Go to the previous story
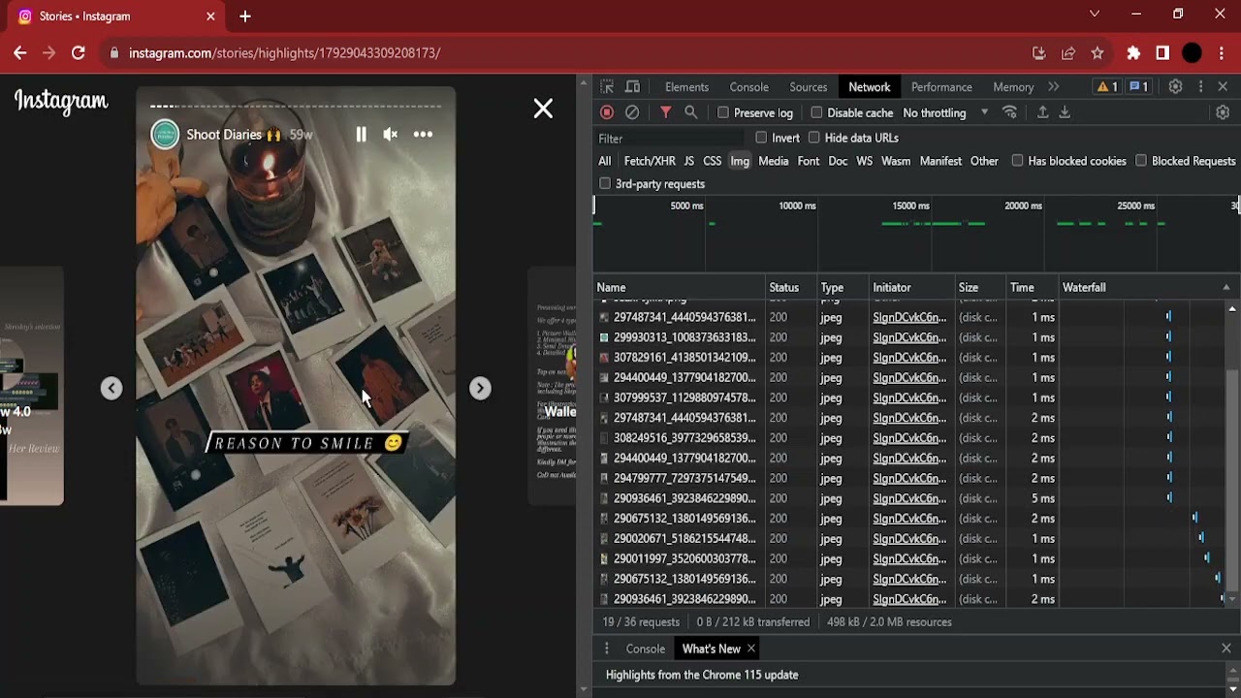 [111, 389]
